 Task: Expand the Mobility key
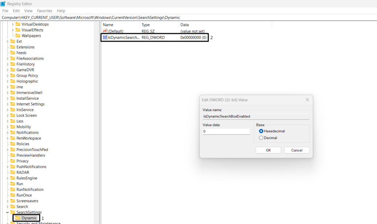point(7,127)
